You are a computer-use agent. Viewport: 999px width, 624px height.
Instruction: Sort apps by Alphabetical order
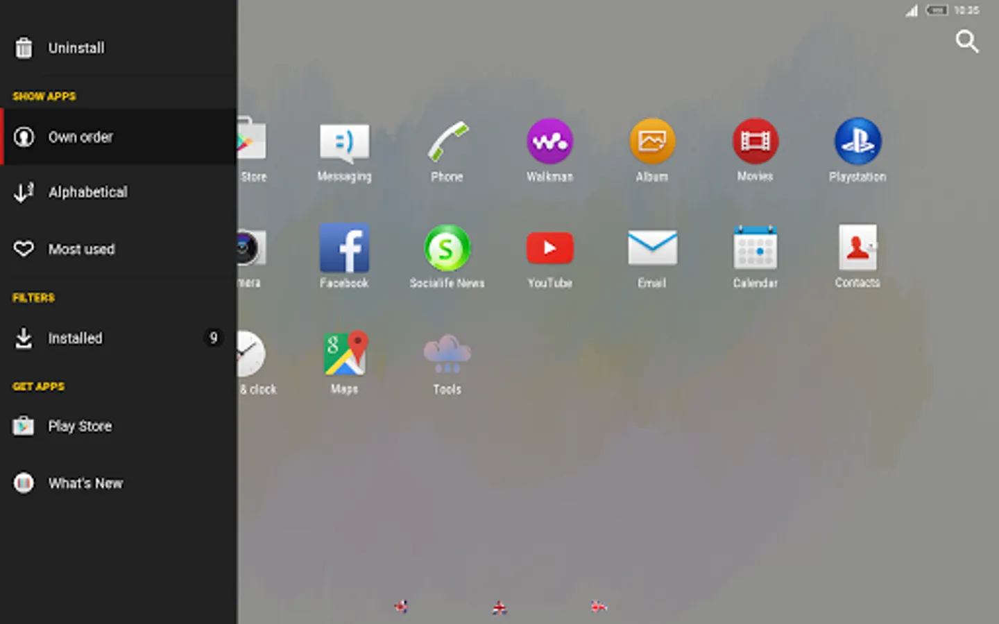point(119,192)
